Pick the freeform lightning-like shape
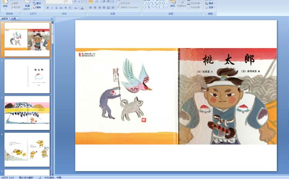The height and width of the screenshot is (179, 289). pos(149,7)
